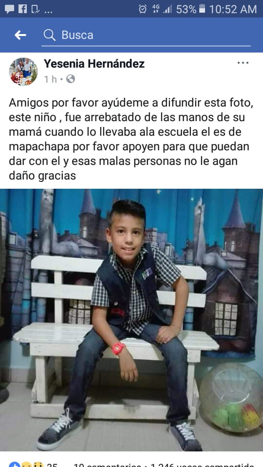Tap the 1 h post timestamp
Image resolution: width=263 pixels, height=467 pixels.
[x=50, y=79]
